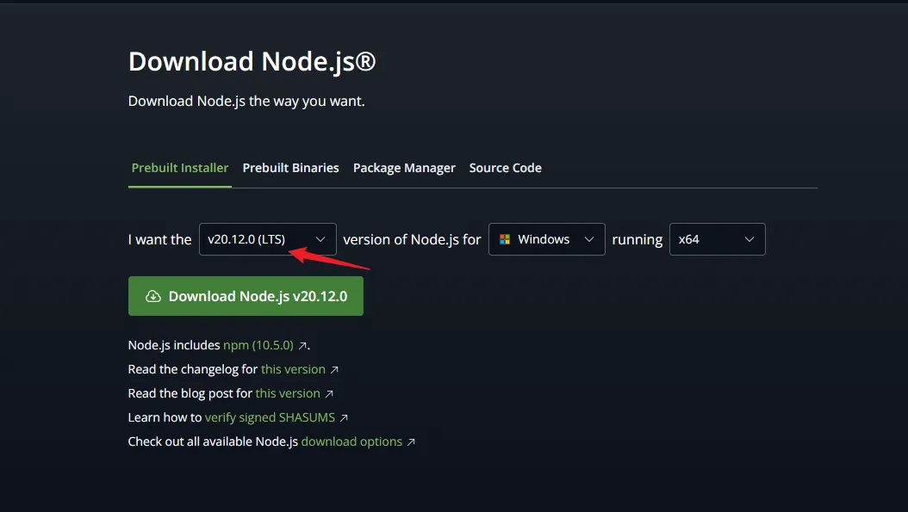Switch to the Prebuilt Binaries tab
This screenshot has width=908, height=512.
290,168
